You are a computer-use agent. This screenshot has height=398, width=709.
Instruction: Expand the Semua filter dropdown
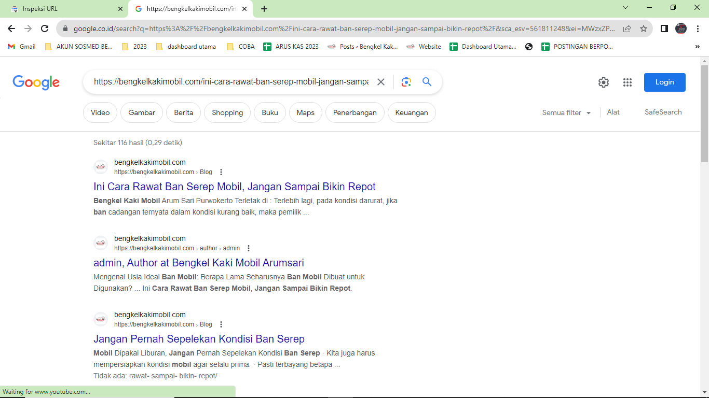point(567,112)
